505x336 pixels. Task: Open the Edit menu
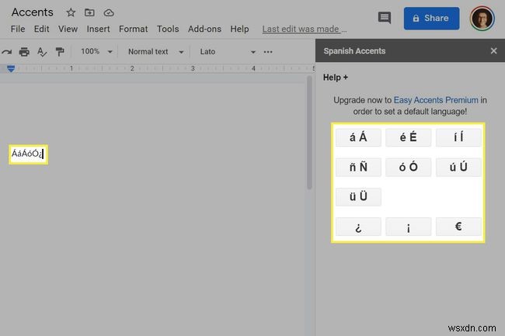[41, 29]
